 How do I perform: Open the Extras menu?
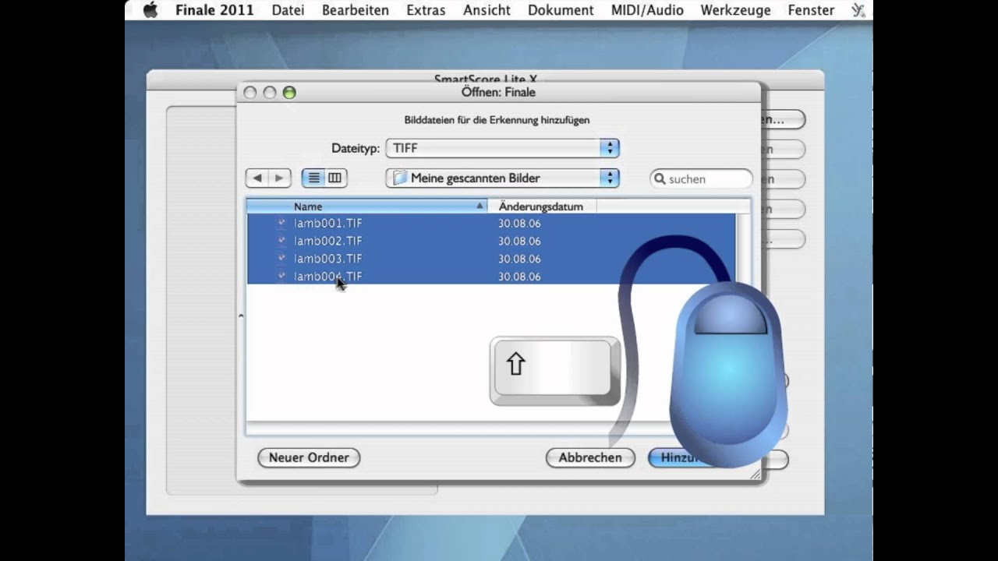point(426,10)
